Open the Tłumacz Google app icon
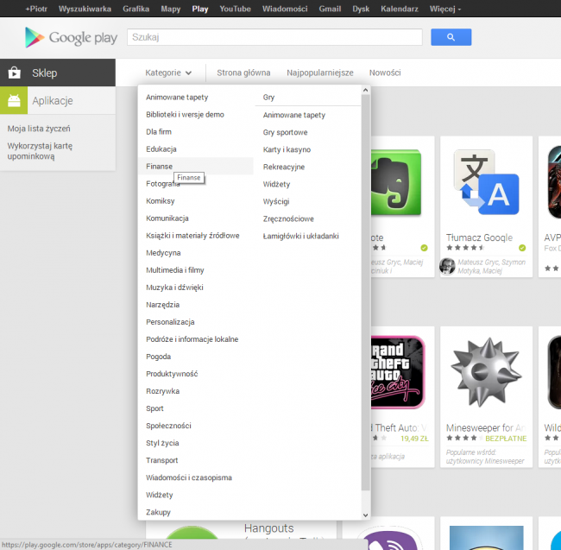Screen dimensions: 561x550 (x=486, y=182)
